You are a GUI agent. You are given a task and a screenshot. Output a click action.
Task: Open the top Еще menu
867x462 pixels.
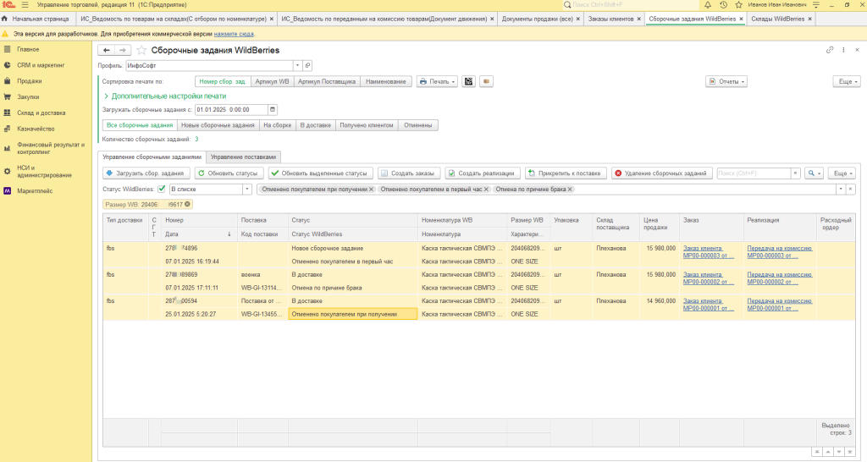(847, 81)
